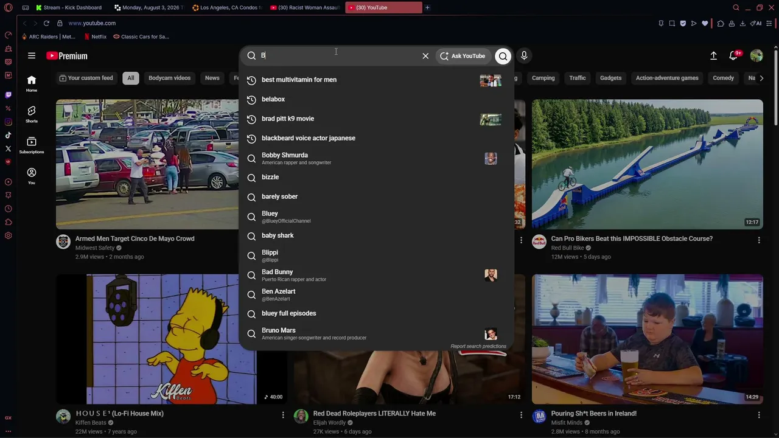This screenshot has width=779, height=438.
Task: Choose suggestion 'brad pitt k9 movie'
Action: [376, 119]
